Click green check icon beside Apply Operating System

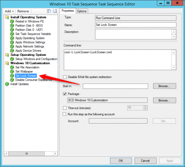[12, 38]
